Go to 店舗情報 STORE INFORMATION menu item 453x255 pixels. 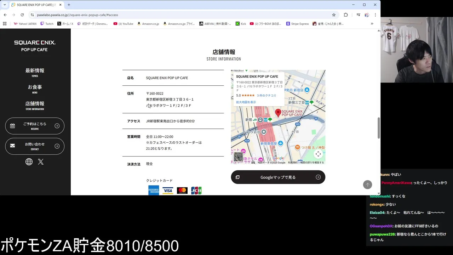[35, 106]
